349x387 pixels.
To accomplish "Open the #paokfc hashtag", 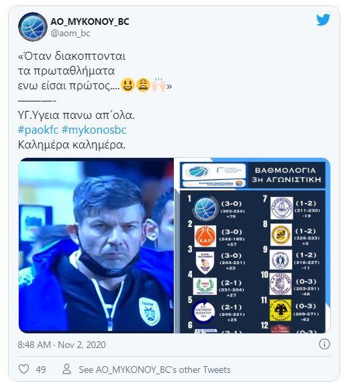I will click(x=38, y=130).
